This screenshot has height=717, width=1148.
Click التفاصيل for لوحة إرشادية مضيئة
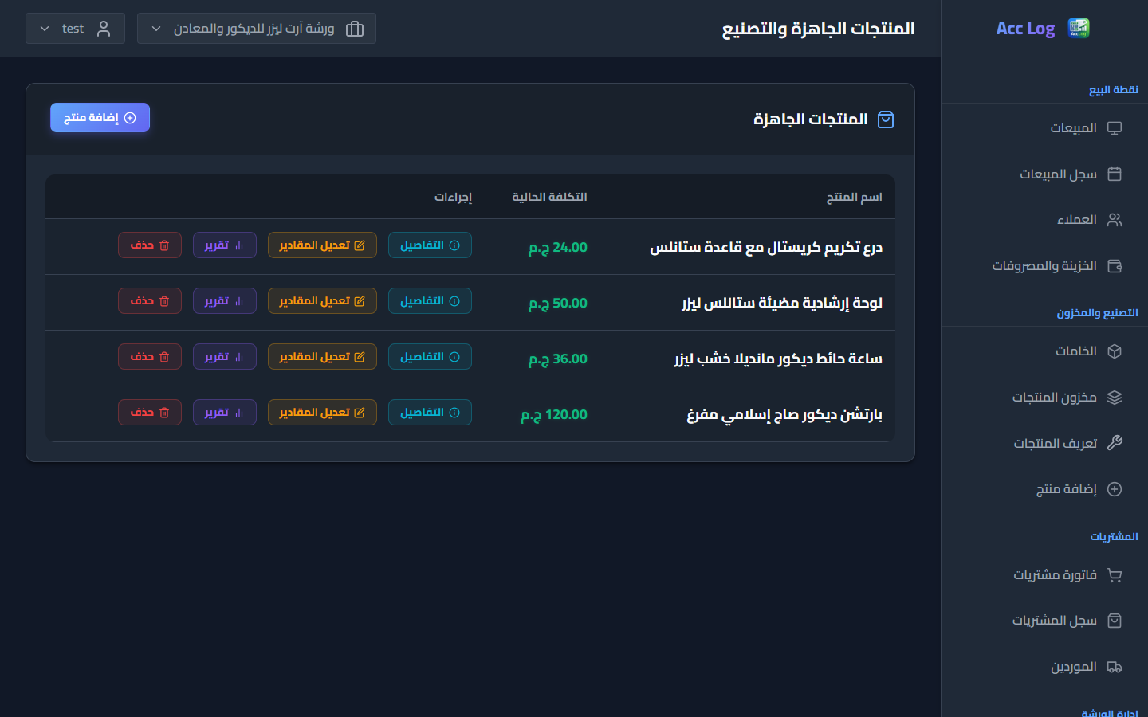[430, 301]
